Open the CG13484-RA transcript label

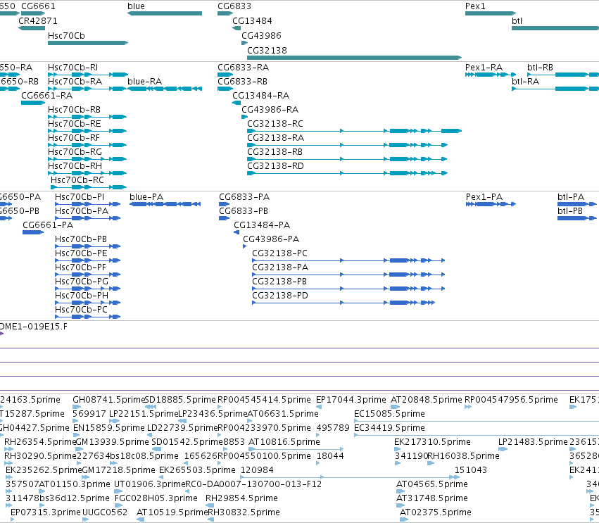[261, 96]
